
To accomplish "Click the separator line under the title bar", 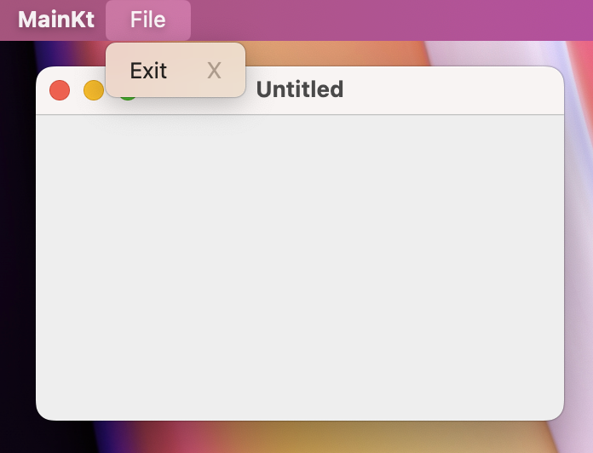I will click(341, 114).
